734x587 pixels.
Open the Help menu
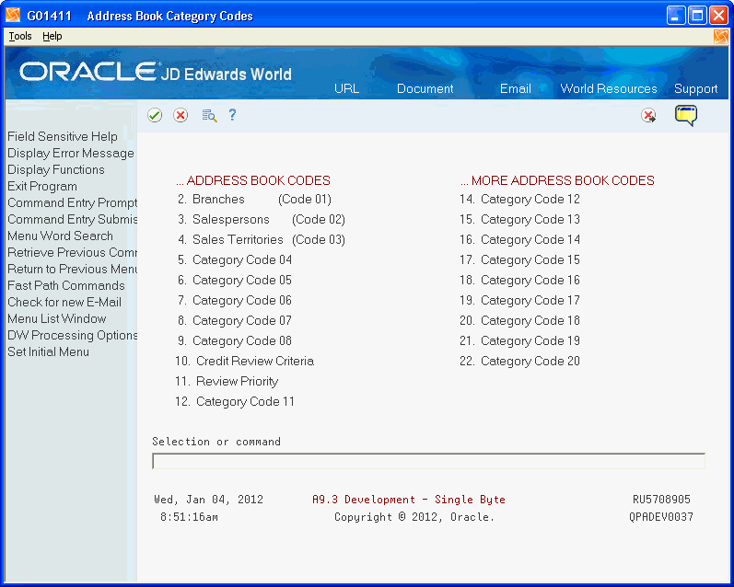coord(52,36)
